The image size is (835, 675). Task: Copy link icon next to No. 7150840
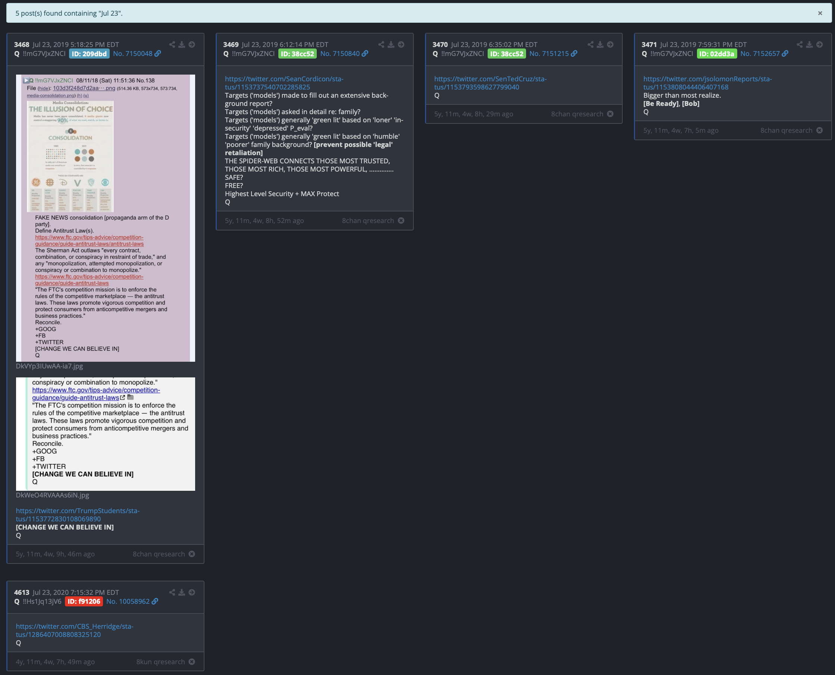click(x=365, y=54)
